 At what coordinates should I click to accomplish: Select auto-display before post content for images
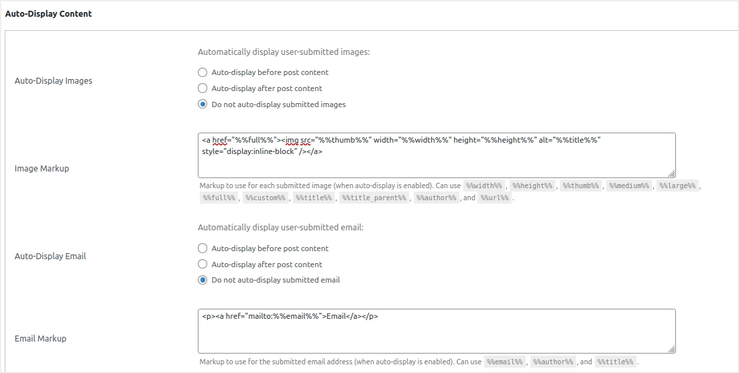point(203,72)
